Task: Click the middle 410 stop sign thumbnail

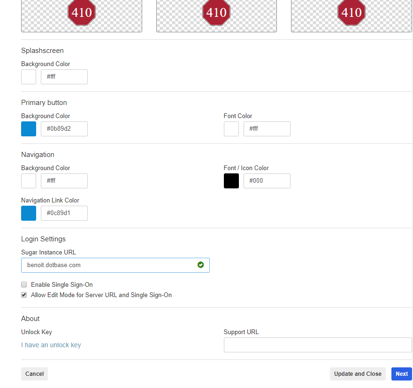Action: pyautogui.click(x=216, y=13)
